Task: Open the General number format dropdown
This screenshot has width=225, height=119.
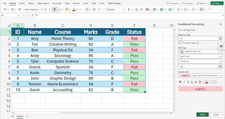Action: (124, 9)
